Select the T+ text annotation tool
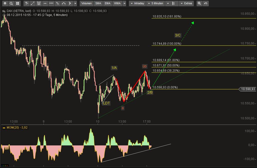 click(x=26, y=3)
